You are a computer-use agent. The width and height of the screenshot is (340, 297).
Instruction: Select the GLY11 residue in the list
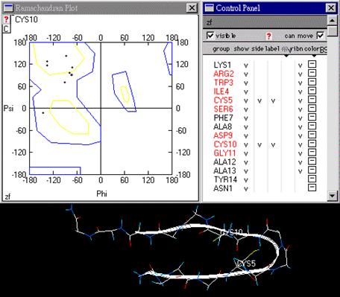[224, 153]
